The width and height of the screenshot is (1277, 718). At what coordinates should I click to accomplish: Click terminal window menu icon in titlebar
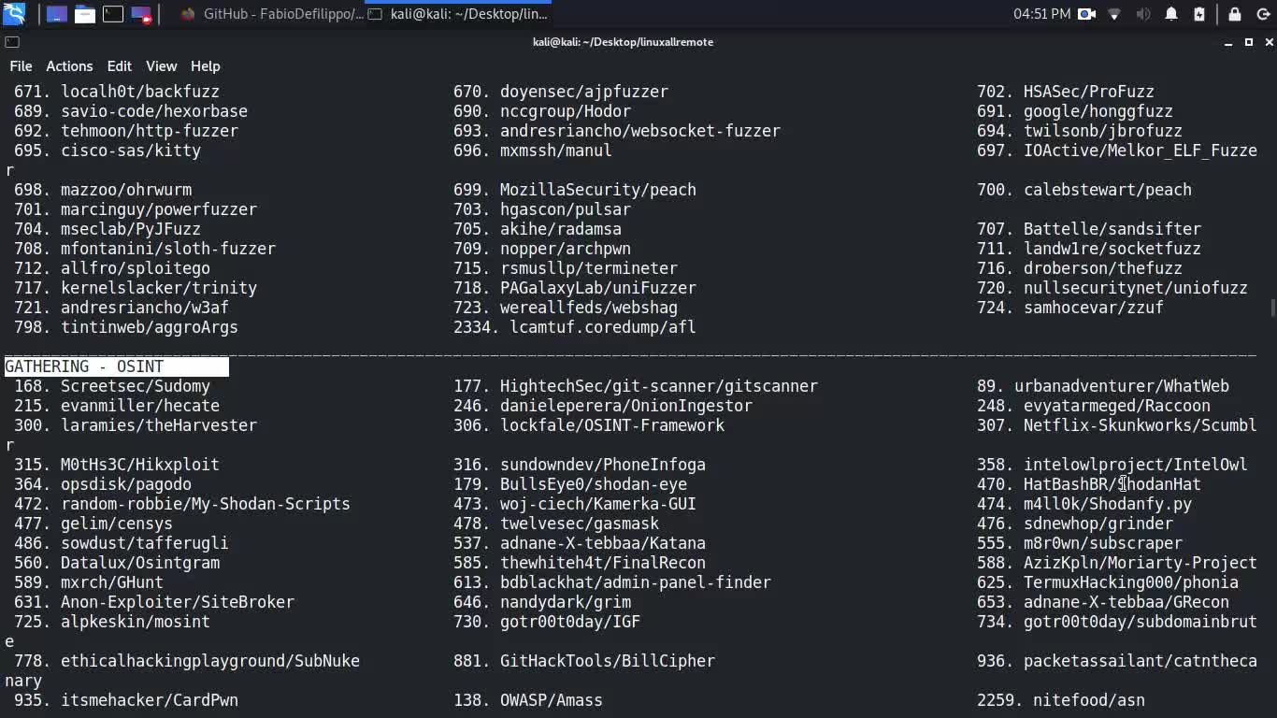11,42
